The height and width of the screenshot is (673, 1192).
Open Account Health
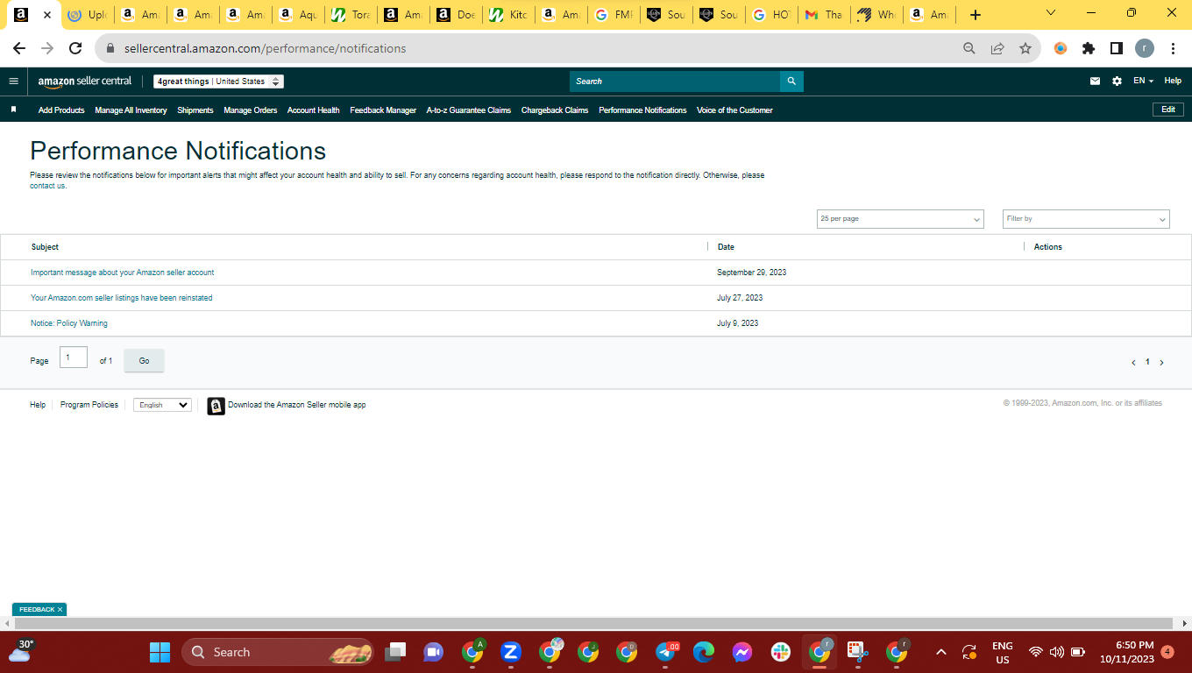click(x=314, y=110)
